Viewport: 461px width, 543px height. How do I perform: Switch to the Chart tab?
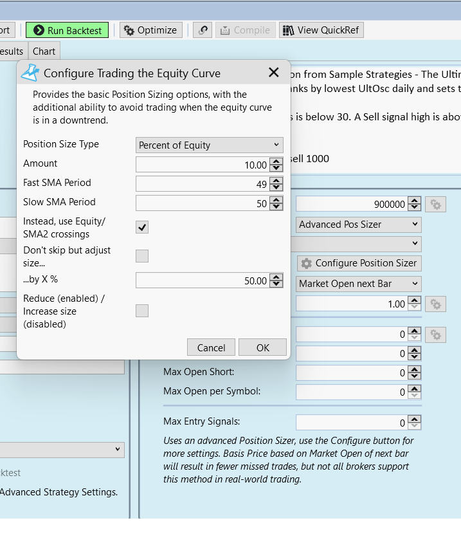click(44, 51)
